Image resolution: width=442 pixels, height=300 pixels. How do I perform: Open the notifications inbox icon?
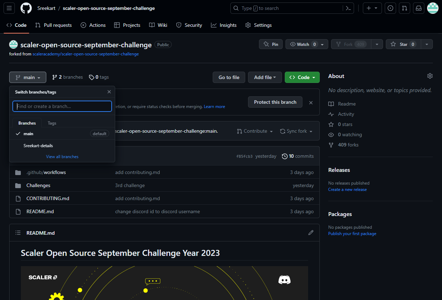tap(418, 8)
